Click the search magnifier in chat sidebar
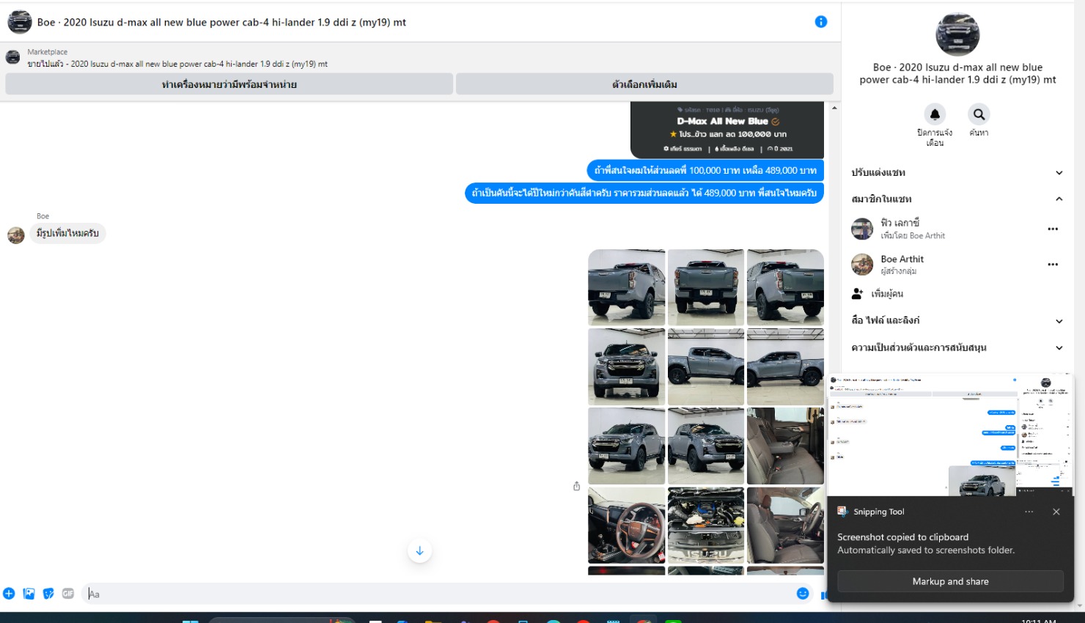The height and width of the screenshot is (623, 1085). [979, 114]
